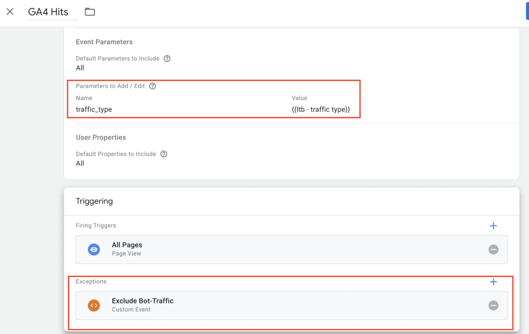Select the All Pages trigger row
Screen dimensions: 529x334
[x=258, y=249]
